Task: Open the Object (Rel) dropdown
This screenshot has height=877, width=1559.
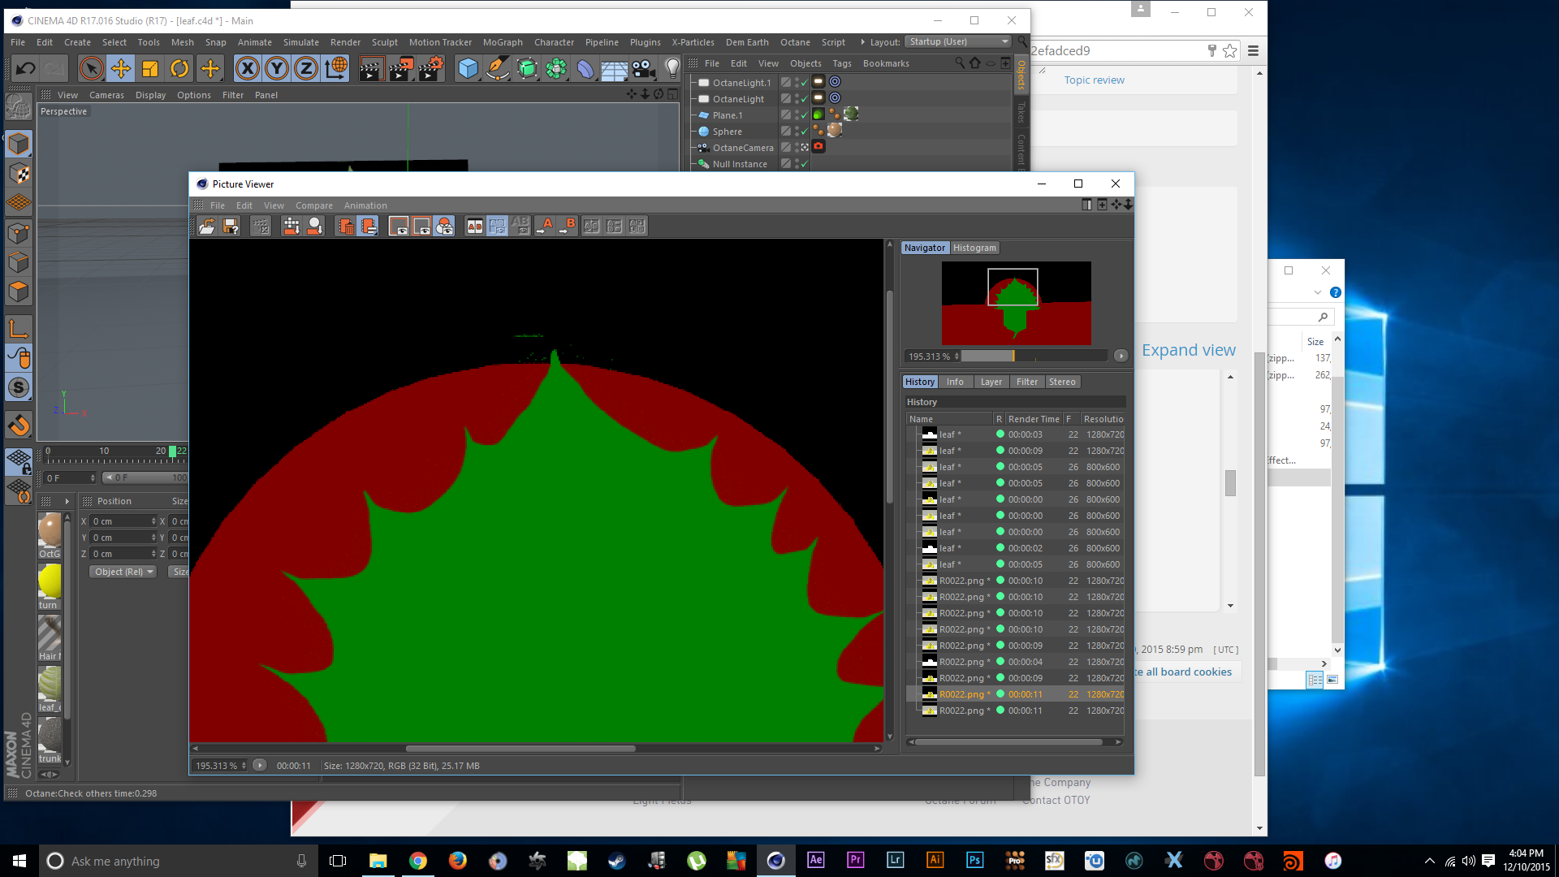Action: pos(123,572)
